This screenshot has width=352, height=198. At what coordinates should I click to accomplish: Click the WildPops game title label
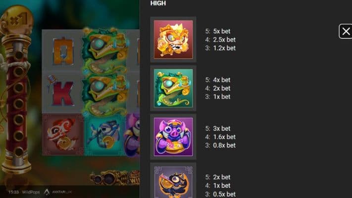[31, 192]
